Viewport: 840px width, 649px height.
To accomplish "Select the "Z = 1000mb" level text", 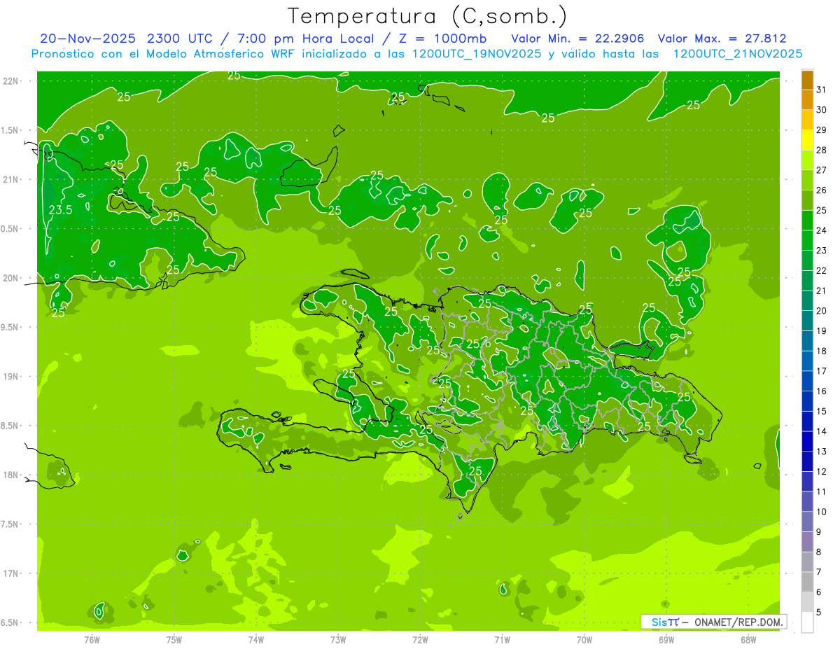I will tap(444, 39).
